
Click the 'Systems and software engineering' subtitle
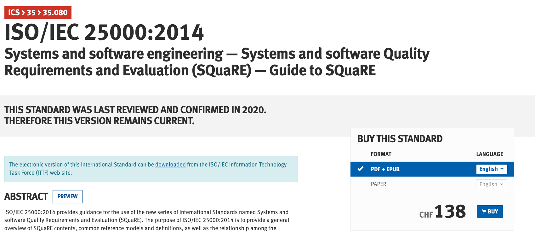point(217,62)
